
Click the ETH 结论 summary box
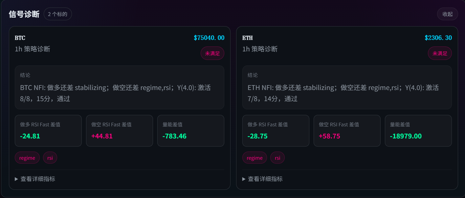tap(347, 87)
